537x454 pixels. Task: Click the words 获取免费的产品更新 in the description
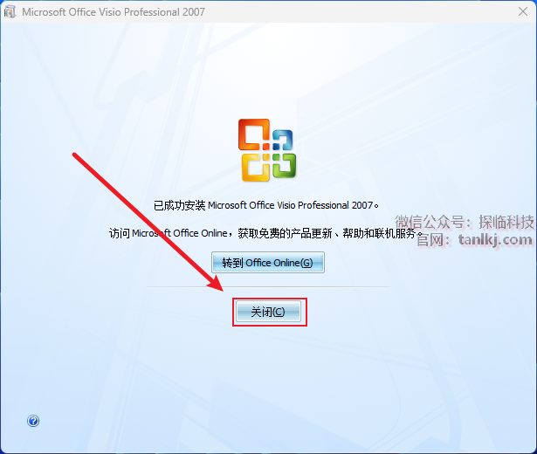click(x=286, y=233)
